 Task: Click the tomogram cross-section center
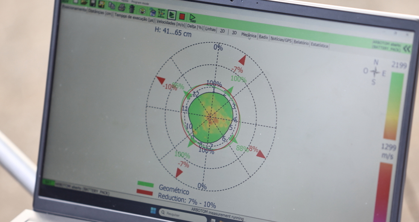click(x=210, y=117)
